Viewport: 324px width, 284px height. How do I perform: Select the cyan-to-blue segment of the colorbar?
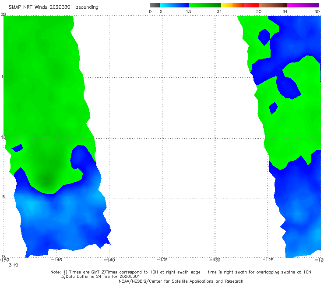tap(175, 5)
